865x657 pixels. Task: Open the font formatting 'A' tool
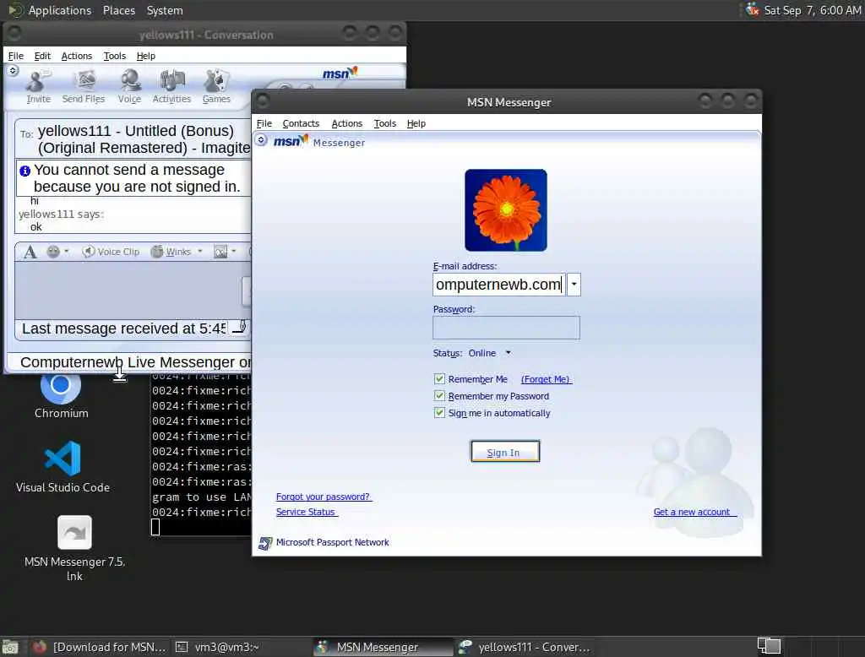[30, 252]
